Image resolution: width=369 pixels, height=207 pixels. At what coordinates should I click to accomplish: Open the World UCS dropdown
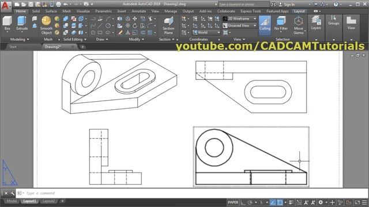coord(206,32)
